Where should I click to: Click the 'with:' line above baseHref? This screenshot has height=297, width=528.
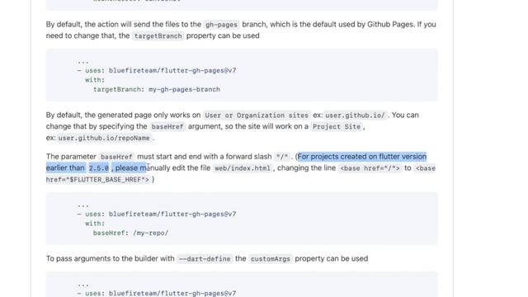pos(95,224)
